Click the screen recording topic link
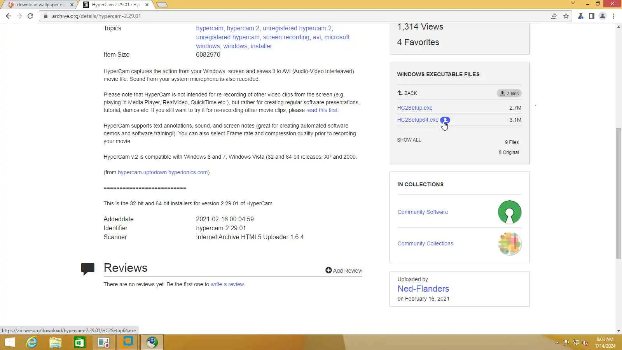This screenshot has width=622, height=350. (x=286, y=37)
